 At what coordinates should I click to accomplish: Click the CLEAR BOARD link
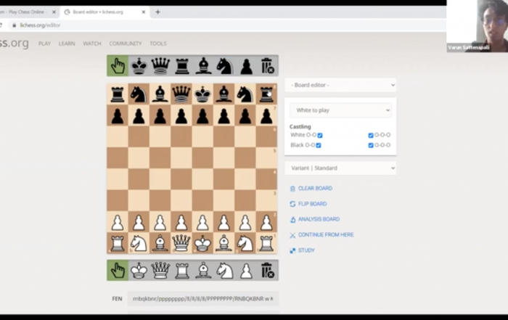pyautogui.click(x=315, y=189)
